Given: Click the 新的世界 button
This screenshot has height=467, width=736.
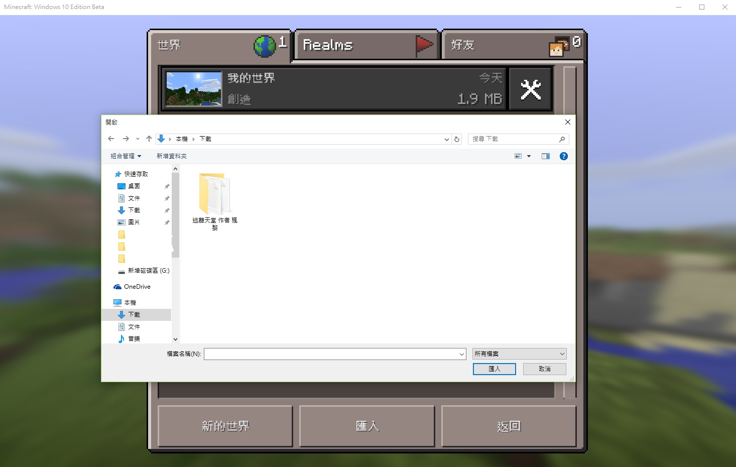Looking at the screenshot, I should [x=225, y=426].
